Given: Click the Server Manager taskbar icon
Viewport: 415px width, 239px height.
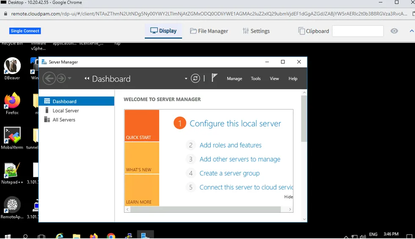Looking at the screenshot, I should tap(145, 235).
